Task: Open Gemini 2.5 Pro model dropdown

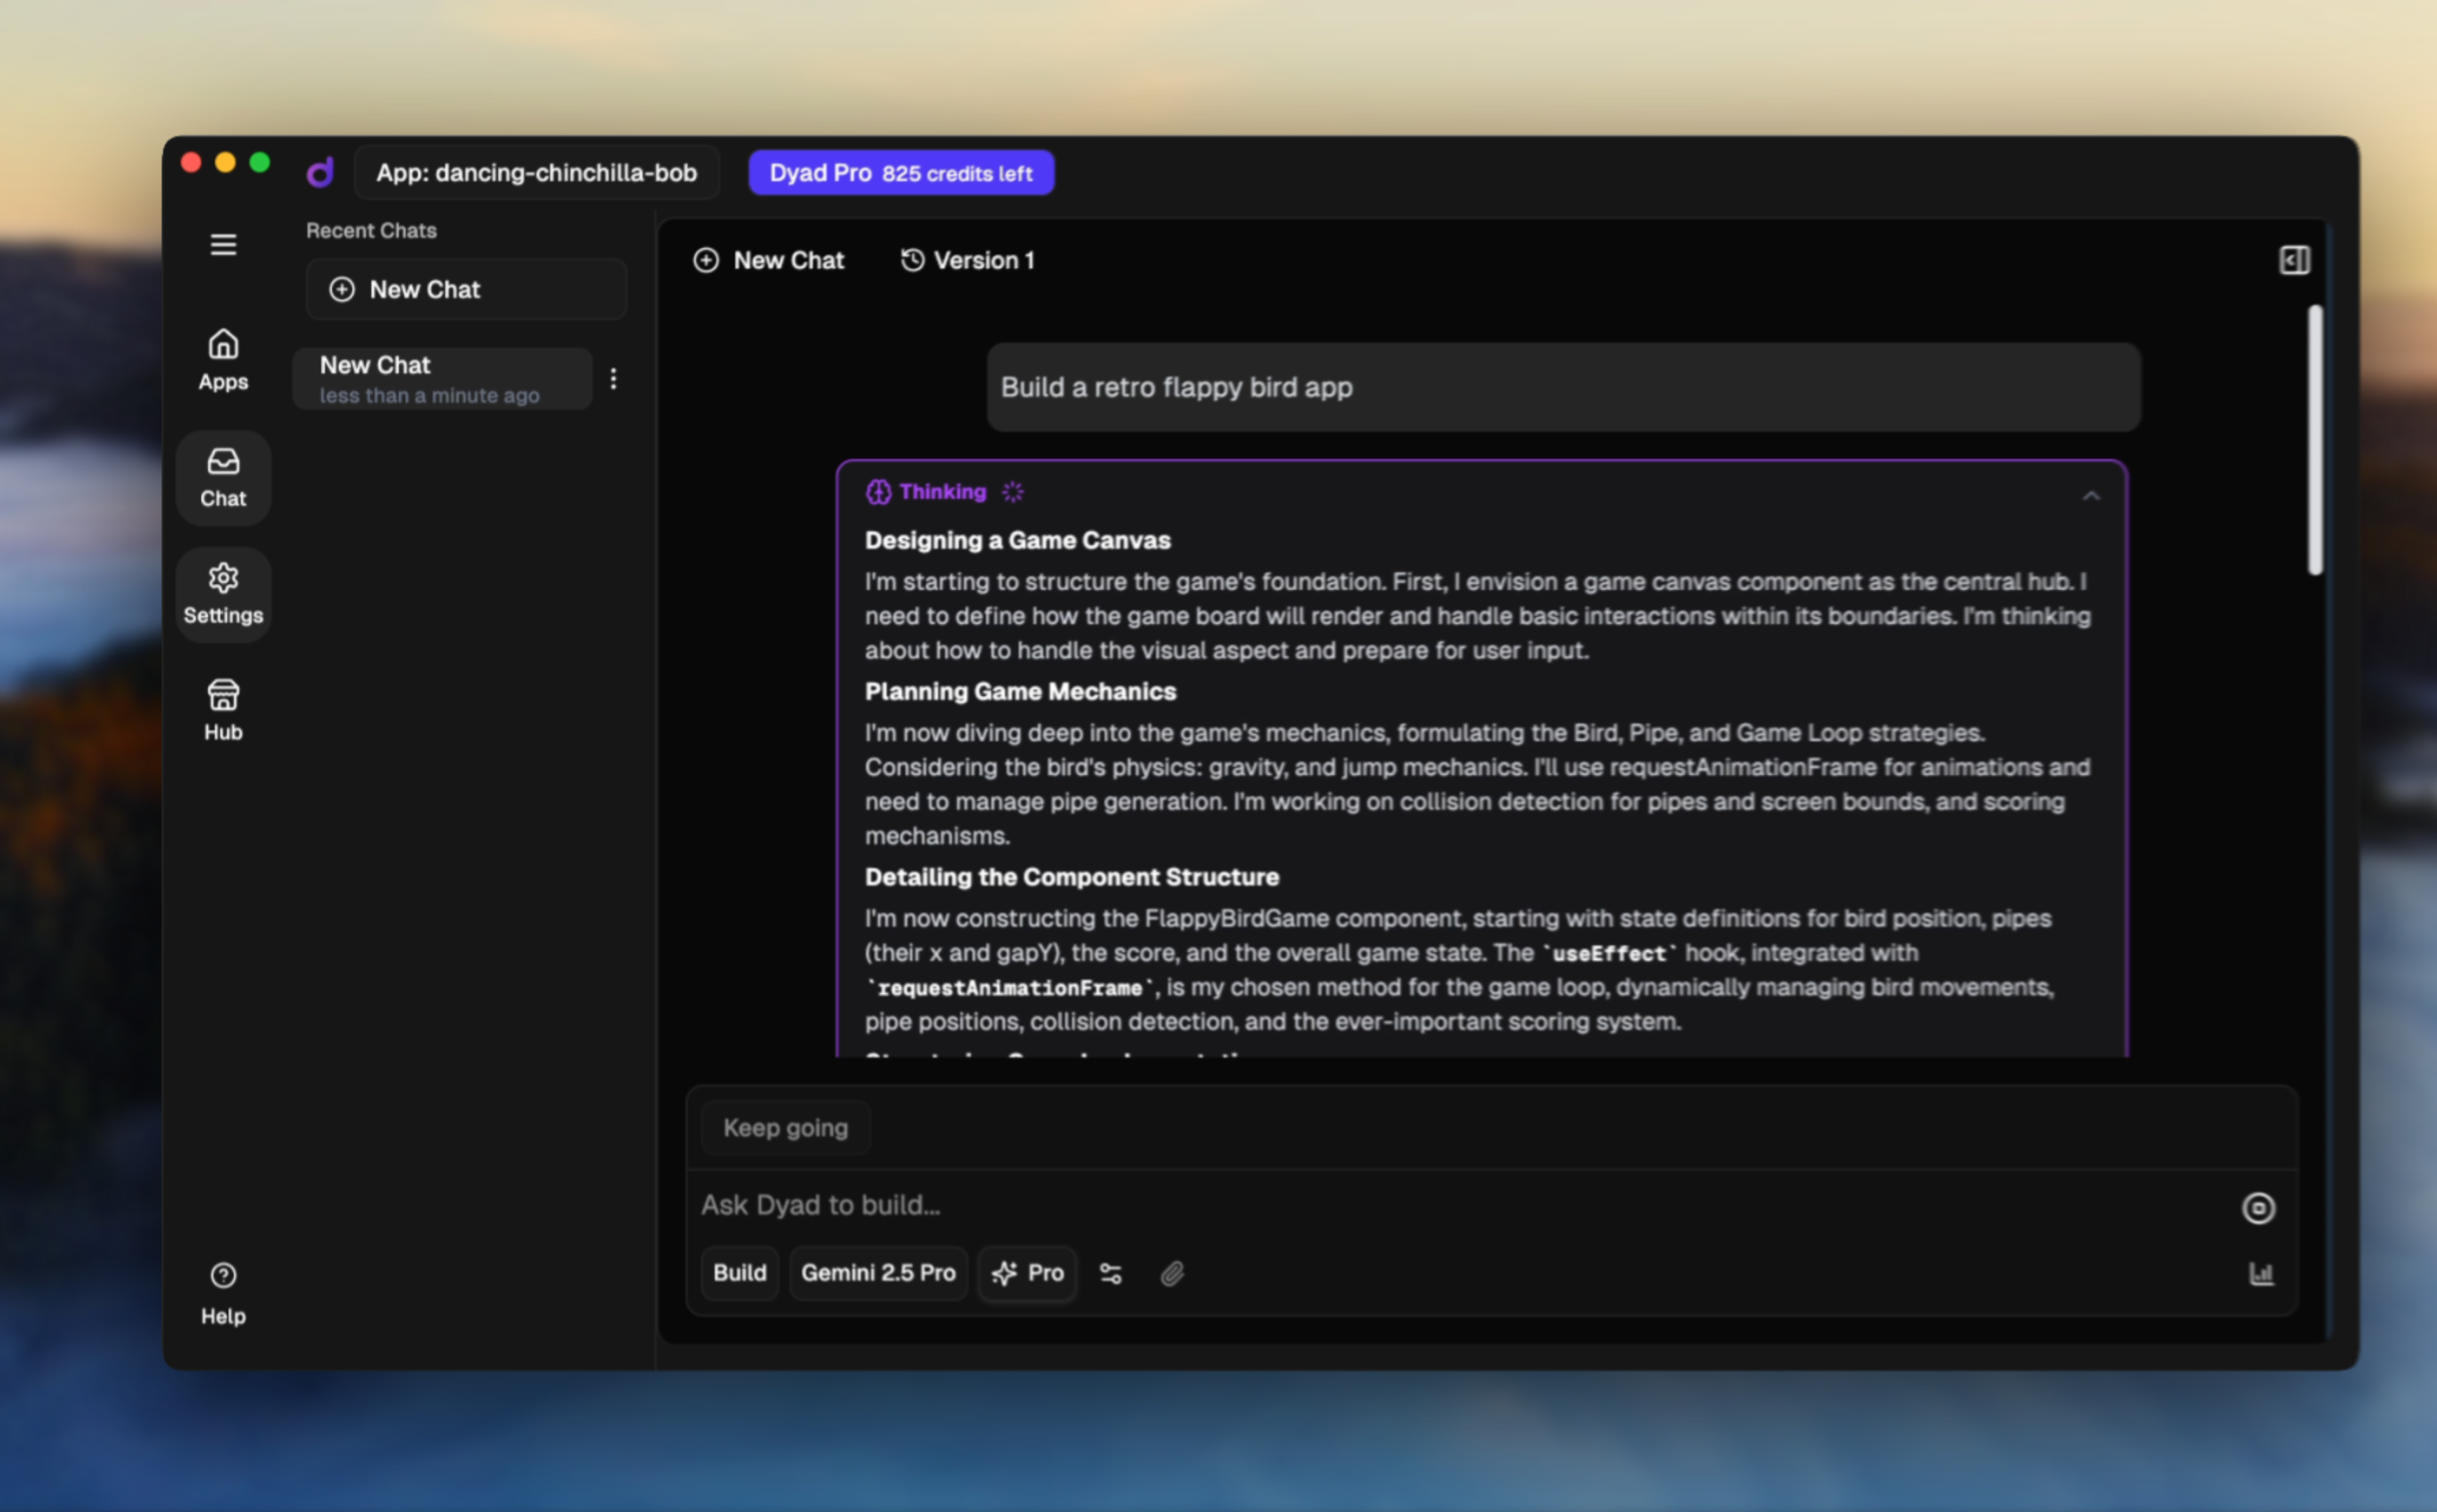Action: tap(878, 1273)
